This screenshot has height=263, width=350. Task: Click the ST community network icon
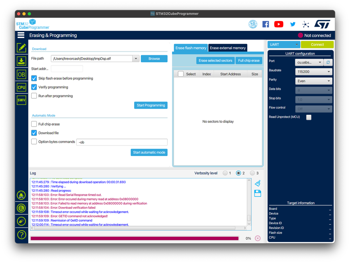click(x=306, y=24)
